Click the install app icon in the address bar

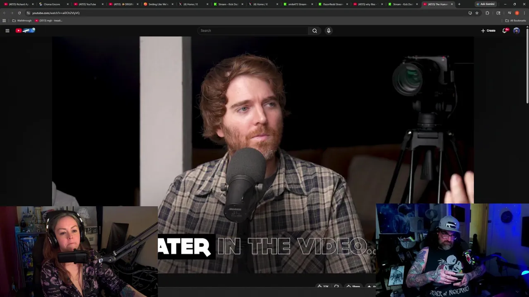click(470, 13)
